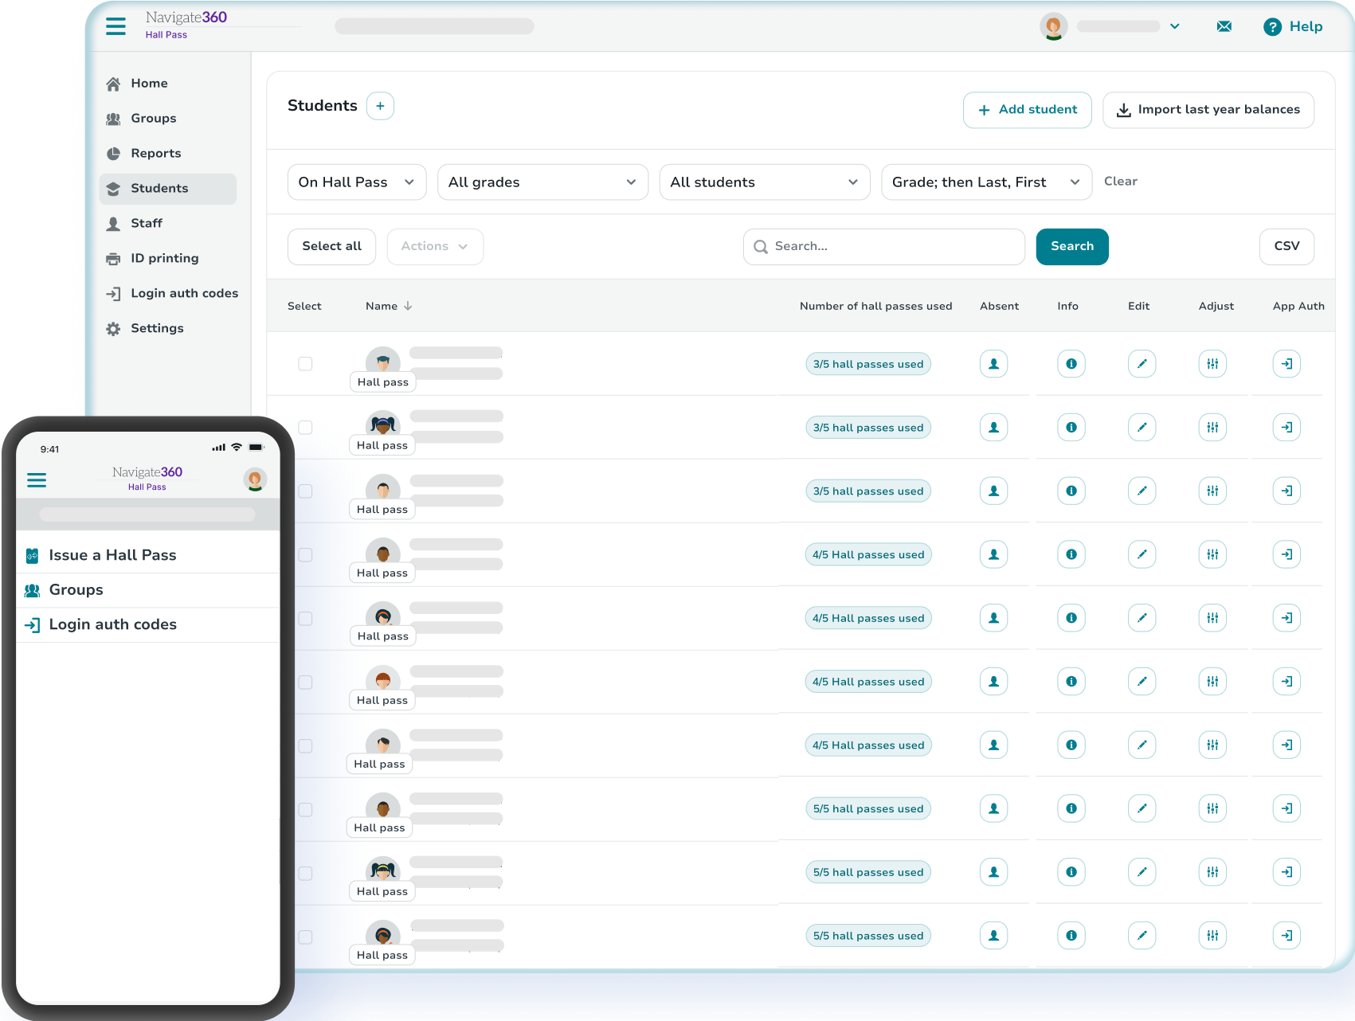1355x1021 pixels.
Task: Open the All grades filter dropdown
Action: point(542,182)
